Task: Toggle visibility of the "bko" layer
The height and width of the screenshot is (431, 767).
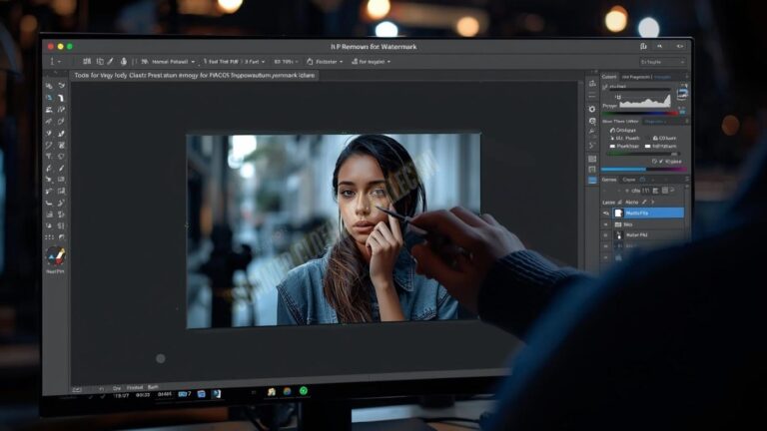Action: click(x=606, y=224)
